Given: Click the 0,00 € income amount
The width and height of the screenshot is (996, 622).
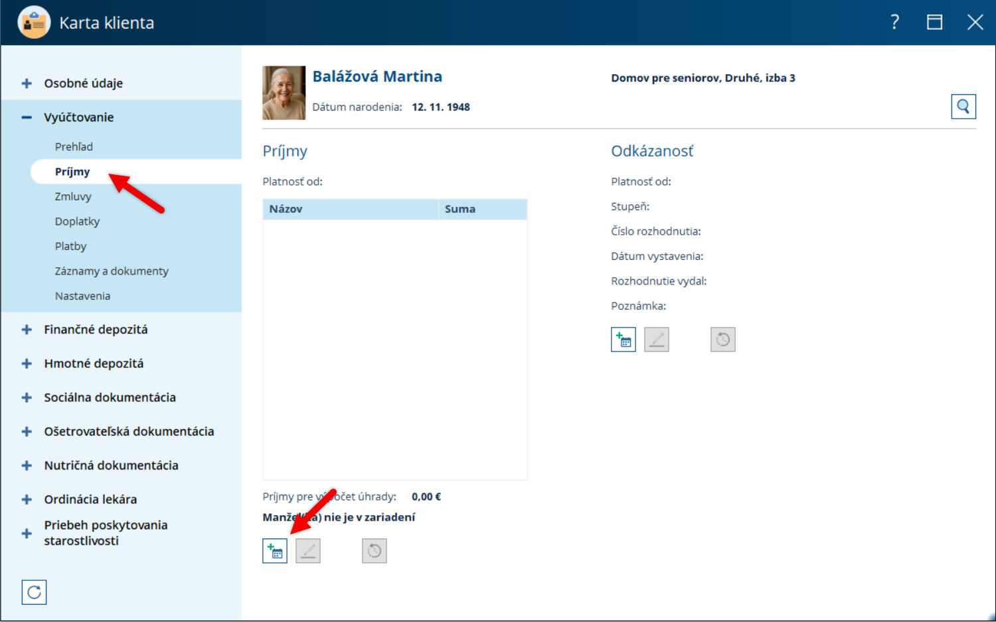Looking at the screenshot, I should (426, 497).
